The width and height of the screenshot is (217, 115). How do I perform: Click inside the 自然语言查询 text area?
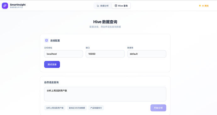click(x=105, y=94)
